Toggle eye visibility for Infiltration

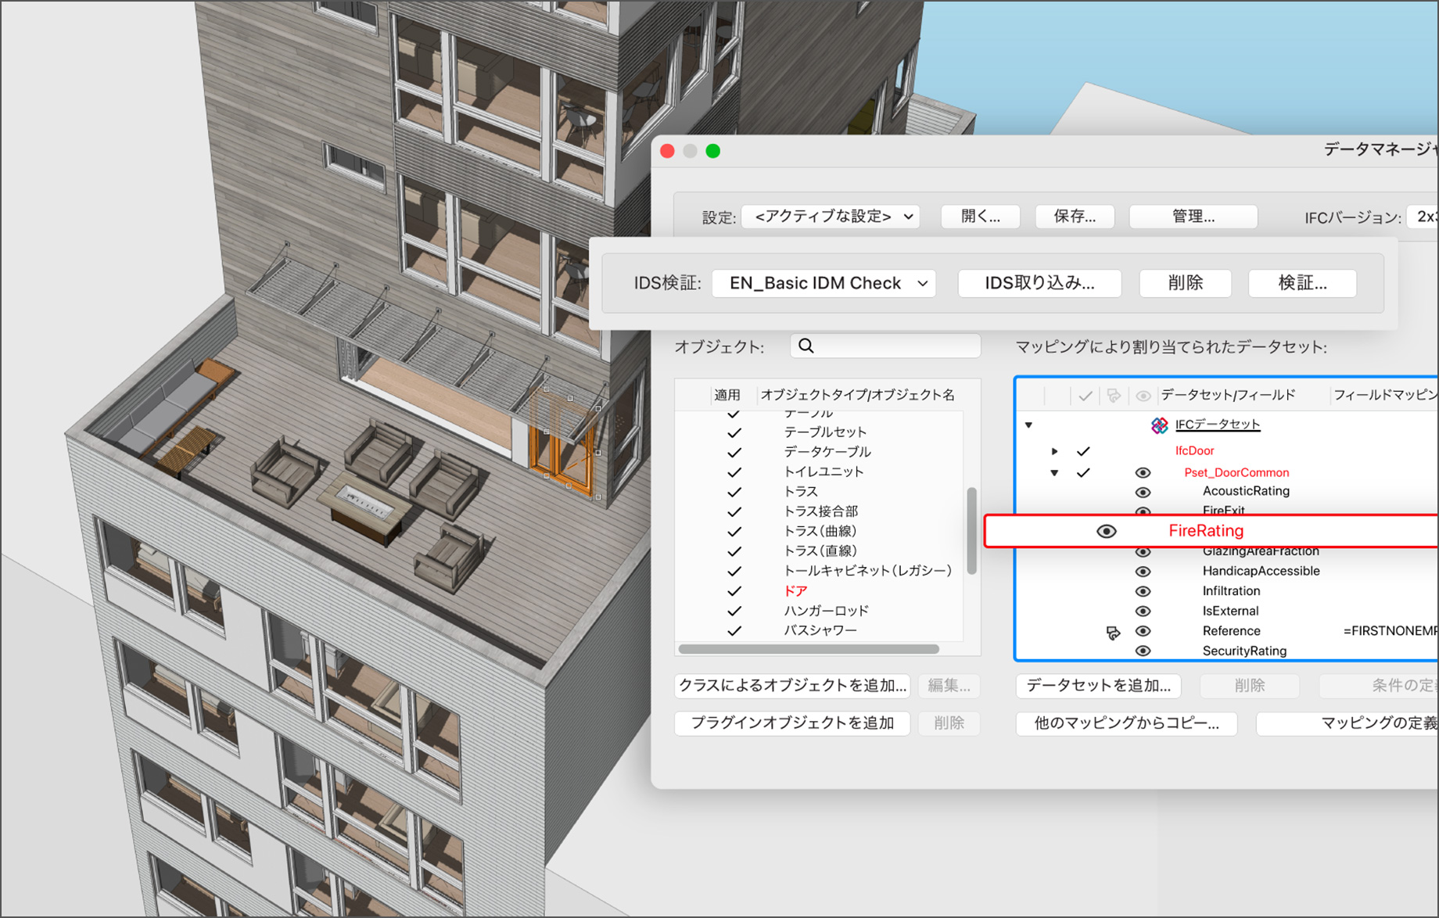coord(1143,591)
